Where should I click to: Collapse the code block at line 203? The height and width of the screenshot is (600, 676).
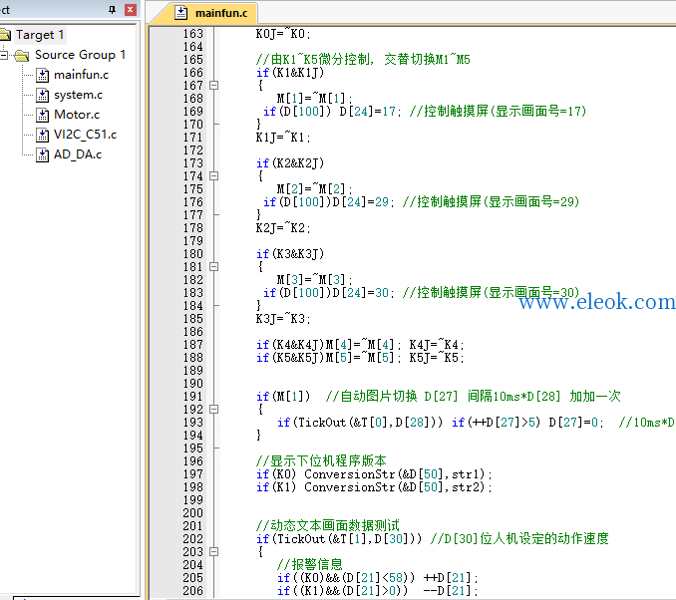(x=213, y=552)
